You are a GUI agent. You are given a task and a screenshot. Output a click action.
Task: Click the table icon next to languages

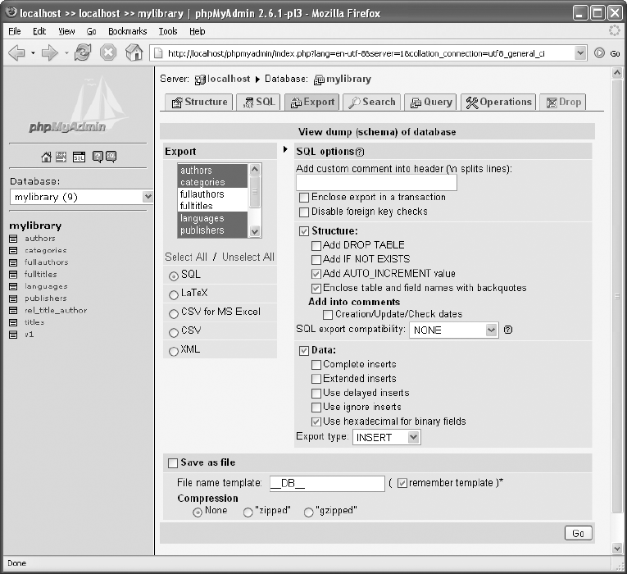pyautogui.click(x=13, y=287)
